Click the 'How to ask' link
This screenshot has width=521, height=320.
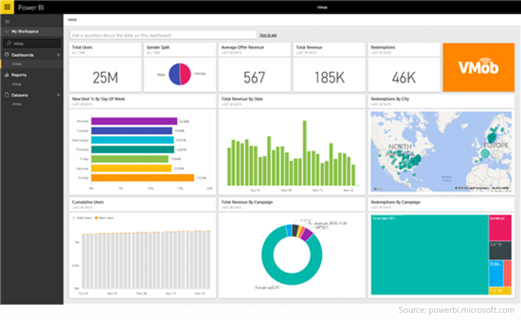268,35
